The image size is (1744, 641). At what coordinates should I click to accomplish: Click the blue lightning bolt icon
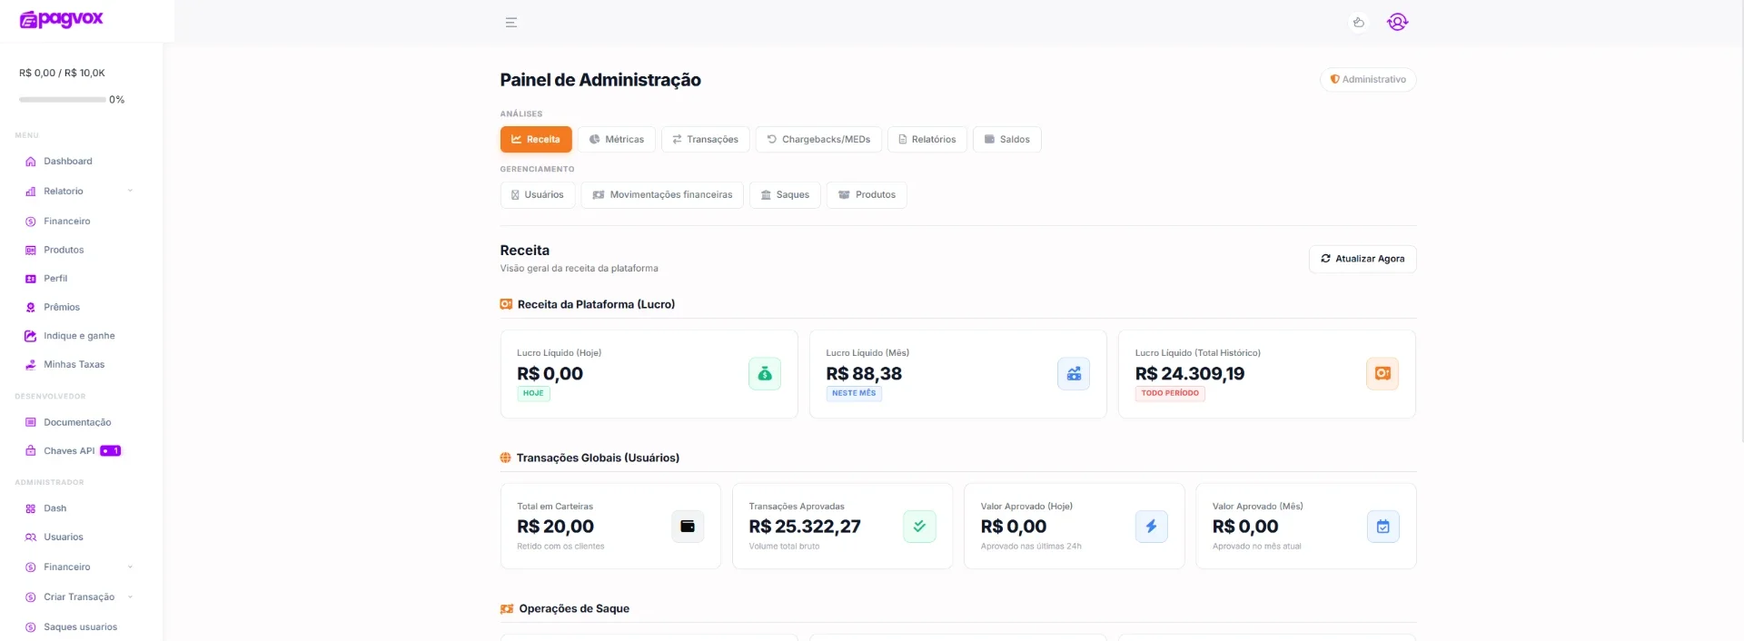click(1151, 527)
